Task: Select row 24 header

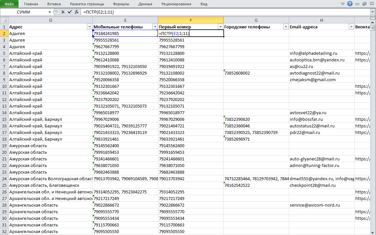Action: [x=4, y=179]
